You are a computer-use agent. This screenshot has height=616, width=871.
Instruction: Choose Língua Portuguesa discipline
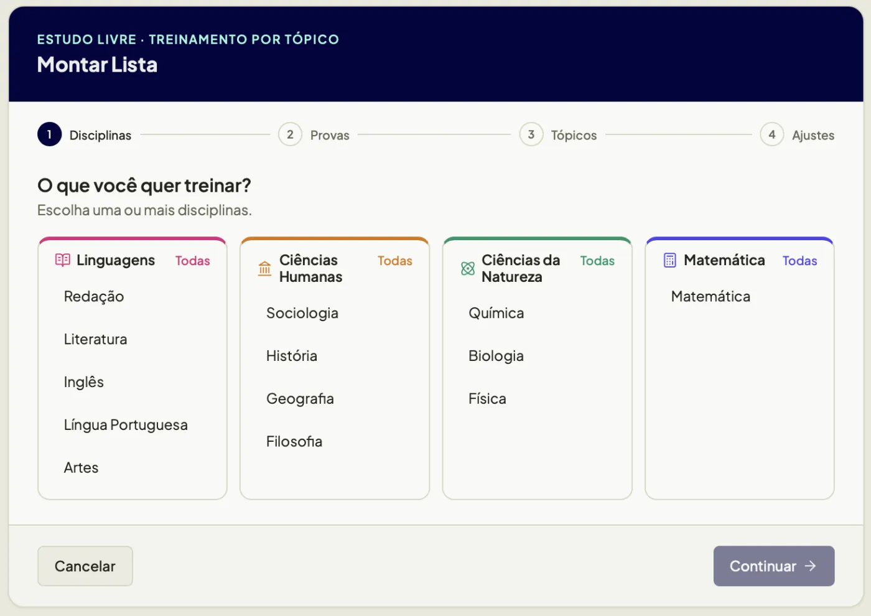click(x=126, y=425)
